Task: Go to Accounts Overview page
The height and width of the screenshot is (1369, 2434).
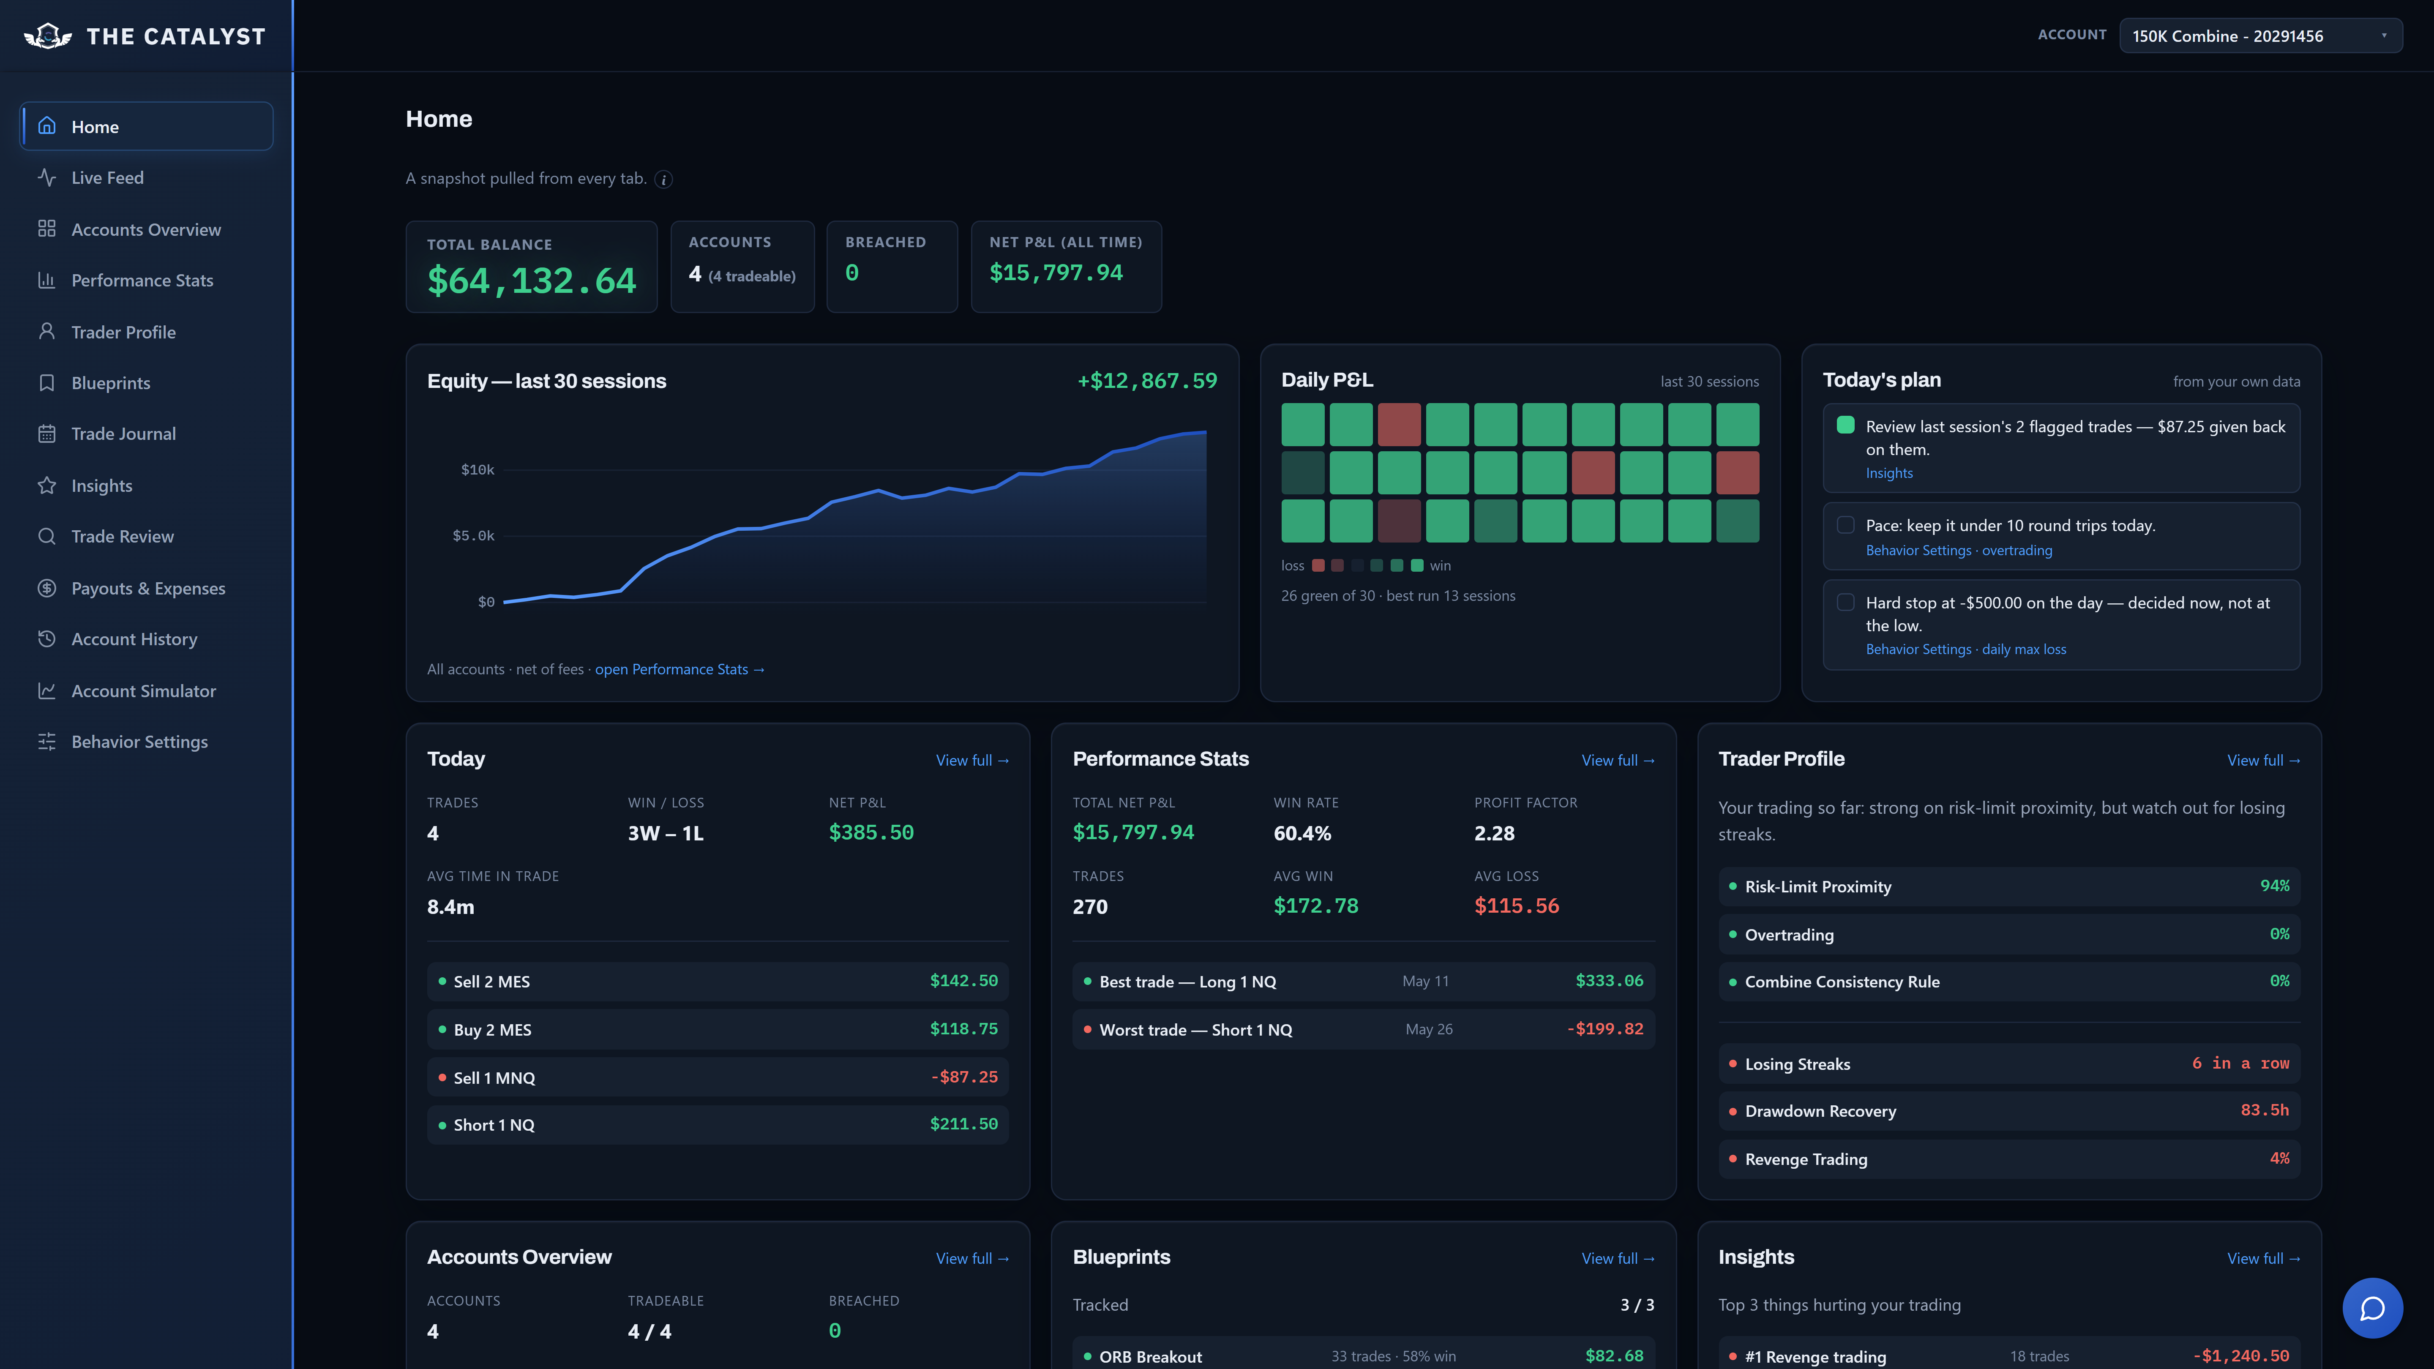Action: pyautogui.click(x=147, y=229)
